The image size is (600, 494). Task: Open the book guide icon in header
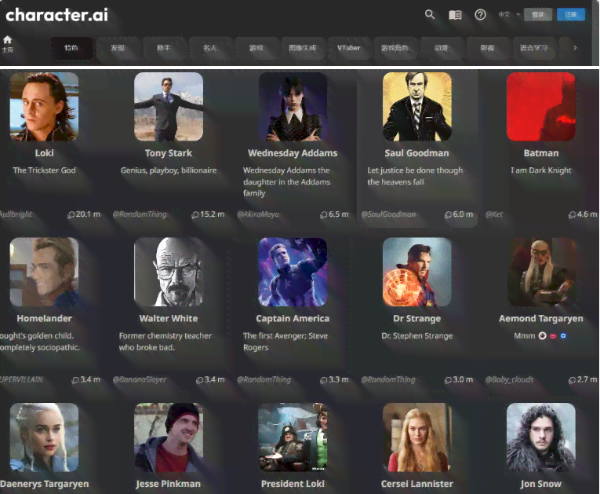point(455,15)
